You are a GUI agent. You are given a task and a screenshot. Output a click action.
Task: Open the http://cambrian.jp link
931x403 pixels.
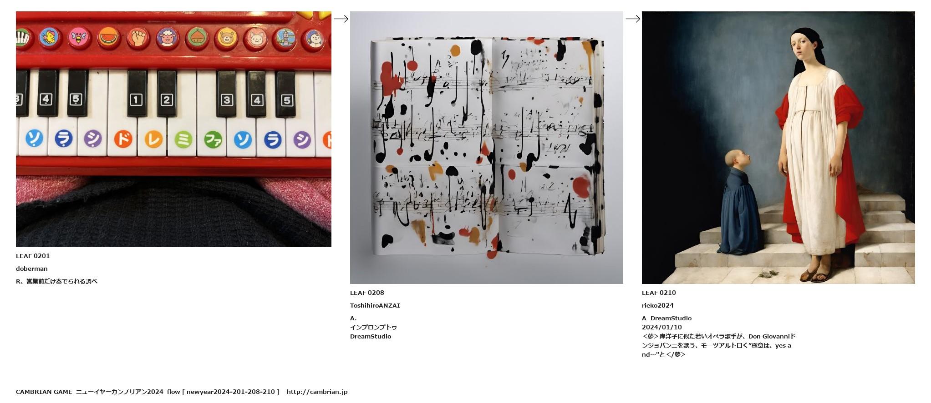tap(317, 392)
